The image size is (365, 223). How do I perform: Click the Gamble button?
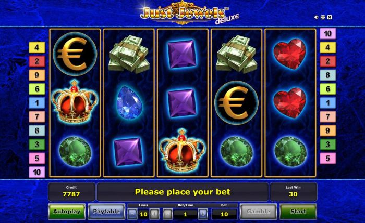(259, 212)
